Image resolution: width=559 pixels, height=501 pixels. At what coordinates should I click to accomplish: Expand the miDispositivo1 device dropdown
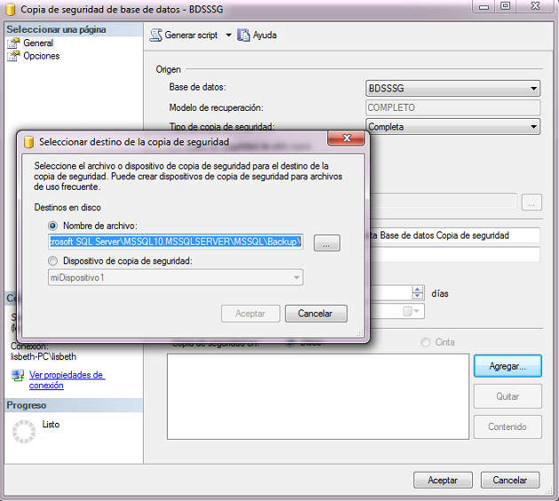pyautogui.click(x=295, y=278)
